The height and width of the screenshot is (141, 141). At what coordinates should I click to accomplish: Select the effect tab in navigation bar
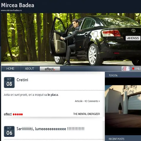point(50,69)
